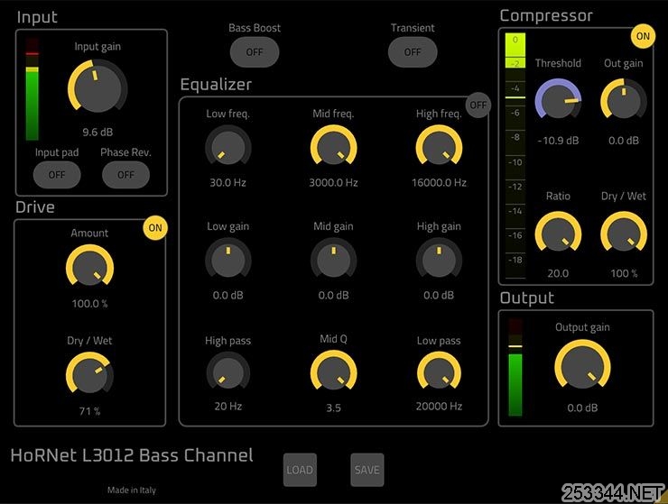Click the 30.0 Hz low frequency value
668x504 pixels.
click(x=227, y=183)
